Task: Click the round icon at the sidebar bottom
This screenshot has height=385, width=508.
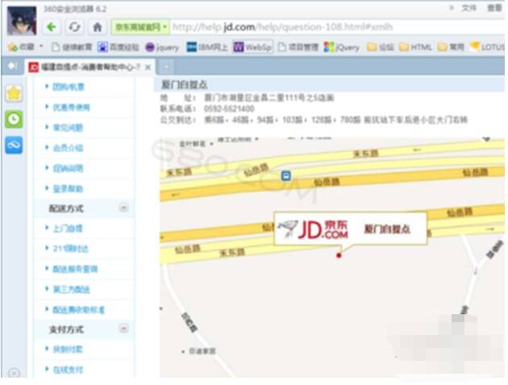Action: point(13,373)
